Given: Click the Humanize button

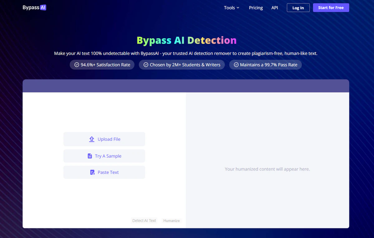Looking at the screenshot, I should pyautogui.click(x=171, y=221).
